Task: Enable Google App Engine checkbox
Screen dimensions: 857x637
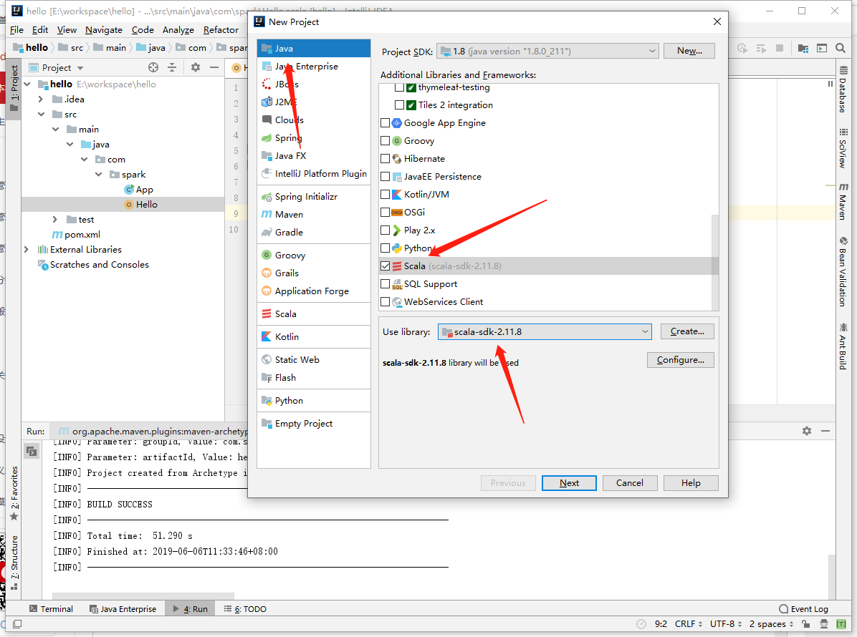Action: point(386,123)
